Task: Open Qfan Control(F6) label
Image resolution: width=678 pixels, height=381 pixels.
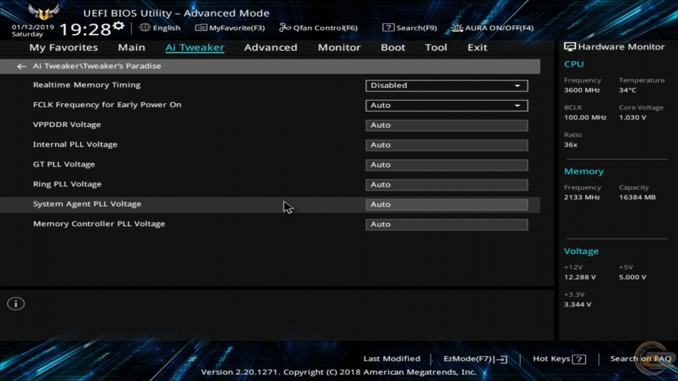Action: 325,28
